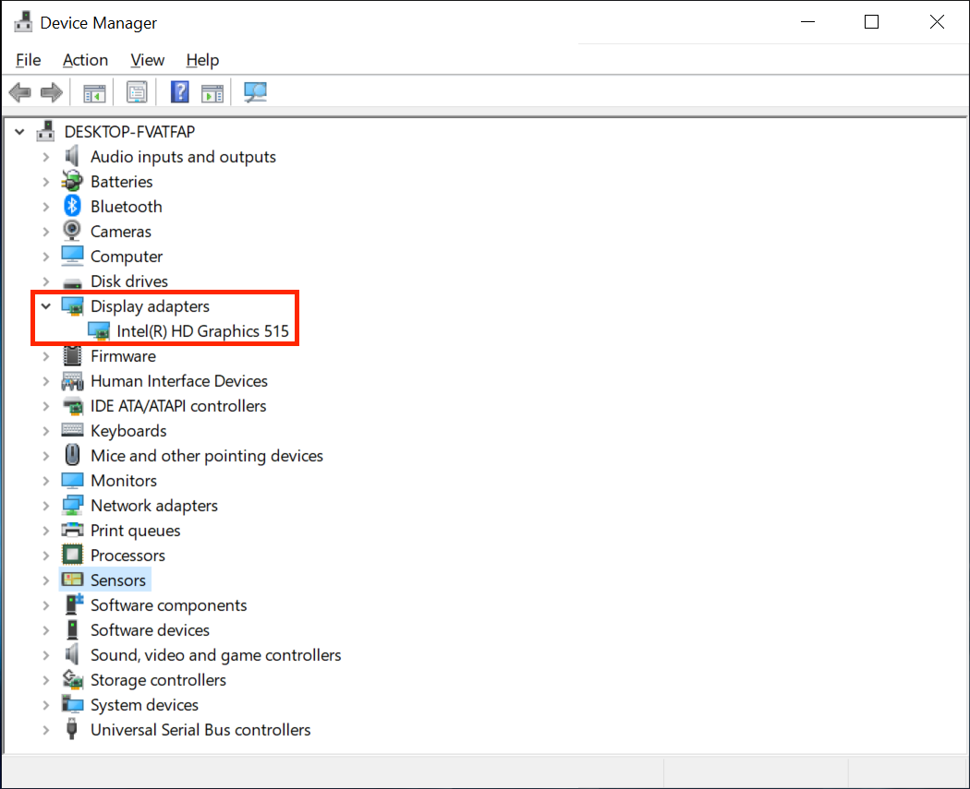Open the Action menu
Image resolution: width=970 pixels, height=789 pixels.
tap(85, 60)
